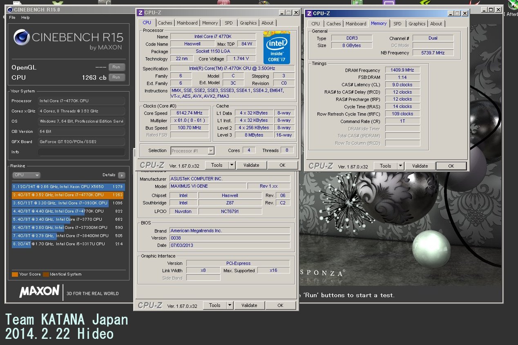Open the File menu in Cinebench

pos(12,18)
